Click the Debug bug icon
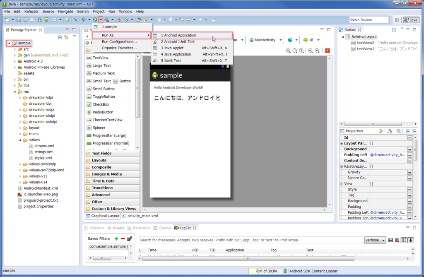424x277 pixels. 84,20
